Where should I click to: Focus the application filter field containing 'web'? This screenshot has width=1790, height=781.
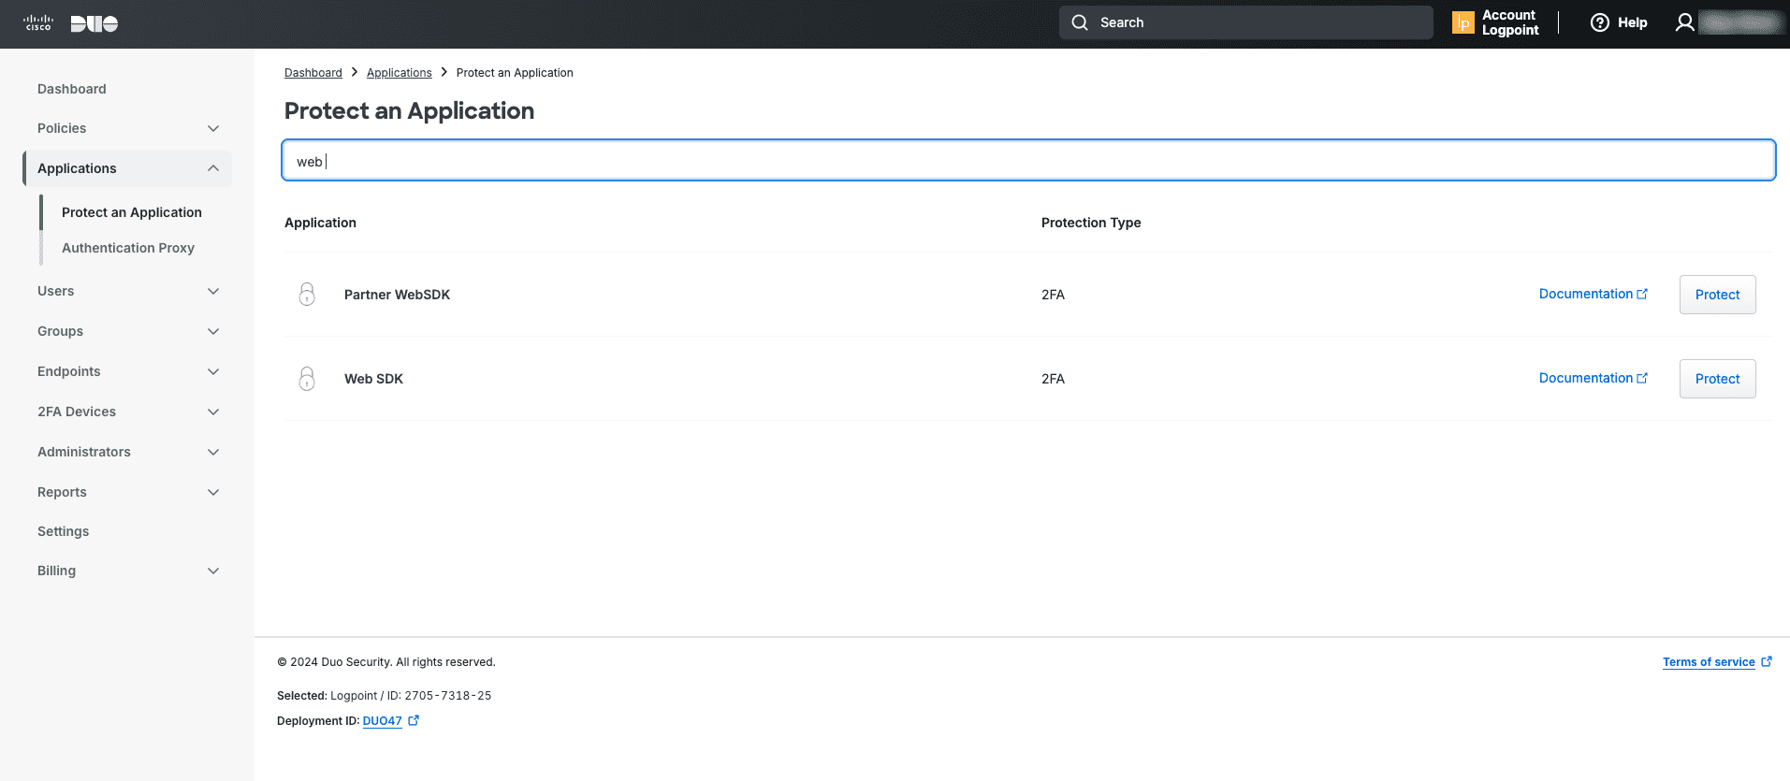[1027, 161]
